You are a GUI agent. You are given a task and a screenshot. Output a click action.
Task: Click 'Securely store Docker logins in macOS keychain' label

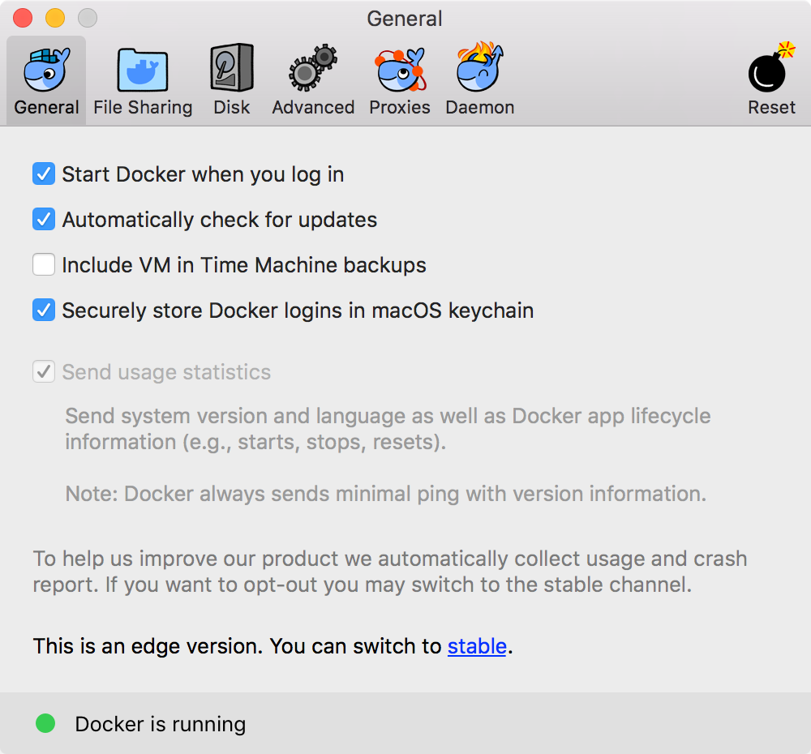coord(298,311)
